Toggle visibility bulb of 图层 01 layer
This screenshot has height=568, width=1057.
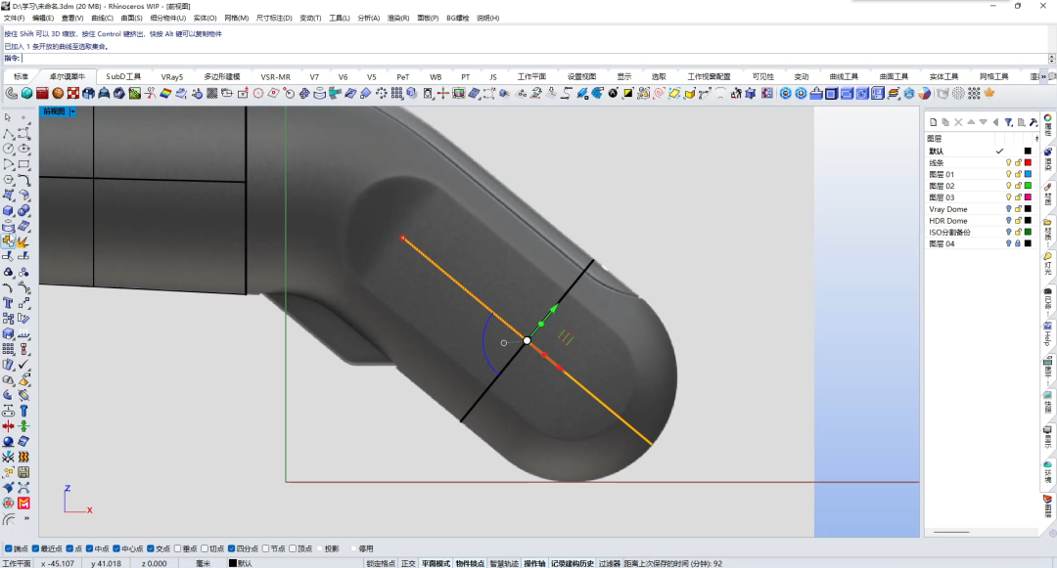click(x=1008, y=174)
